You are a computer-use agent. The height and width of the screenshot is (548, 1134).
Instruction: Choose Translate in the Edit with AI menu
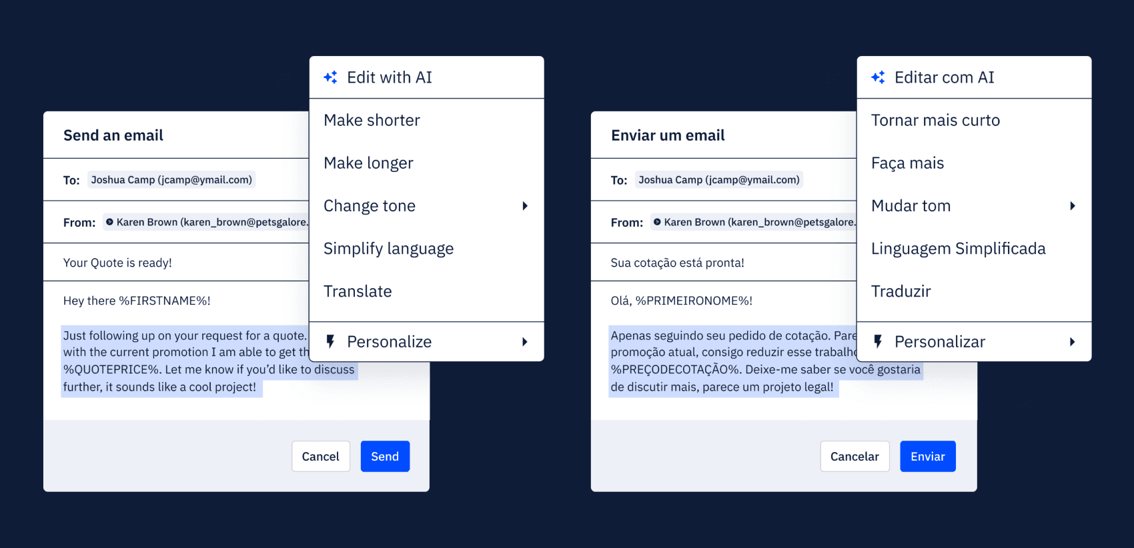click(x=358, y=291)
